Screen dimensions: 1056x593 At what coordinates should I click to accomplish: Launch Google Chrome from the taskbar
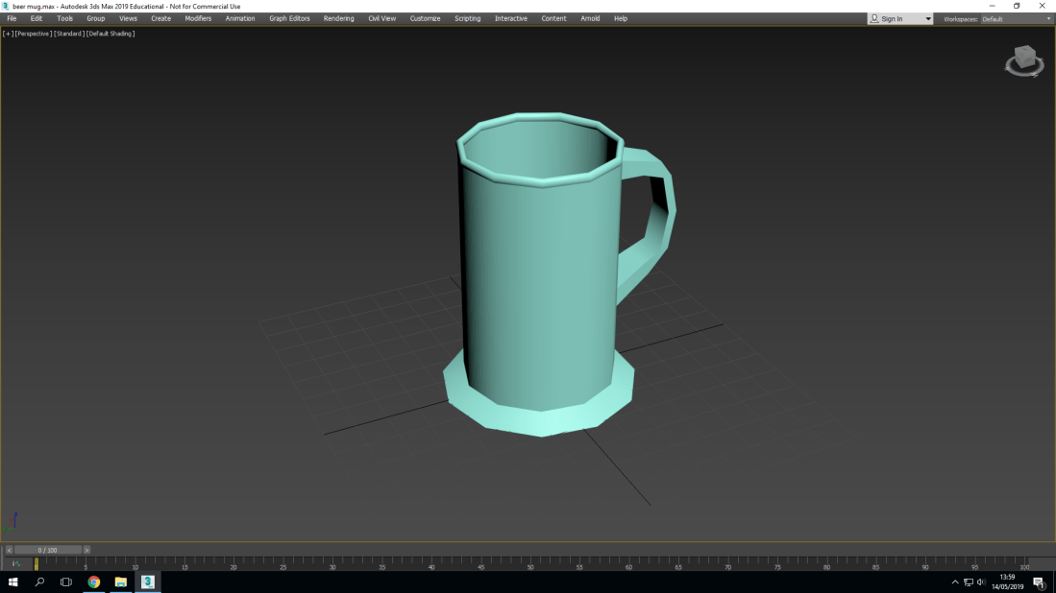point(93,582)
